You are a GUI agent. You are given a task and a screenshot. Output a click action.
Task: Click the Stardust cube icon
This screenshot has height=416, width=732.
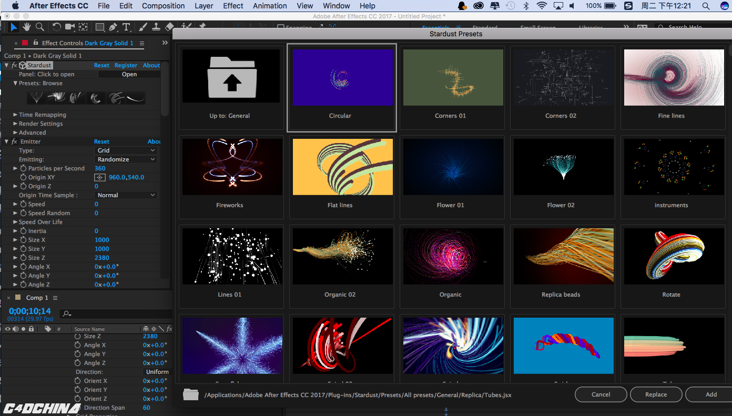pos(23,65)
